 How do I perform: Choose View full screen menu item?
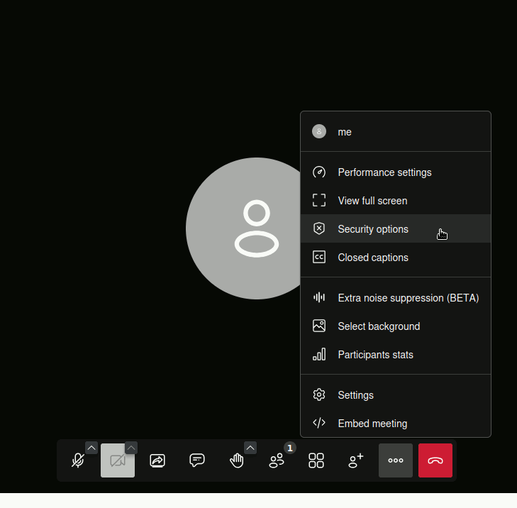396,201
